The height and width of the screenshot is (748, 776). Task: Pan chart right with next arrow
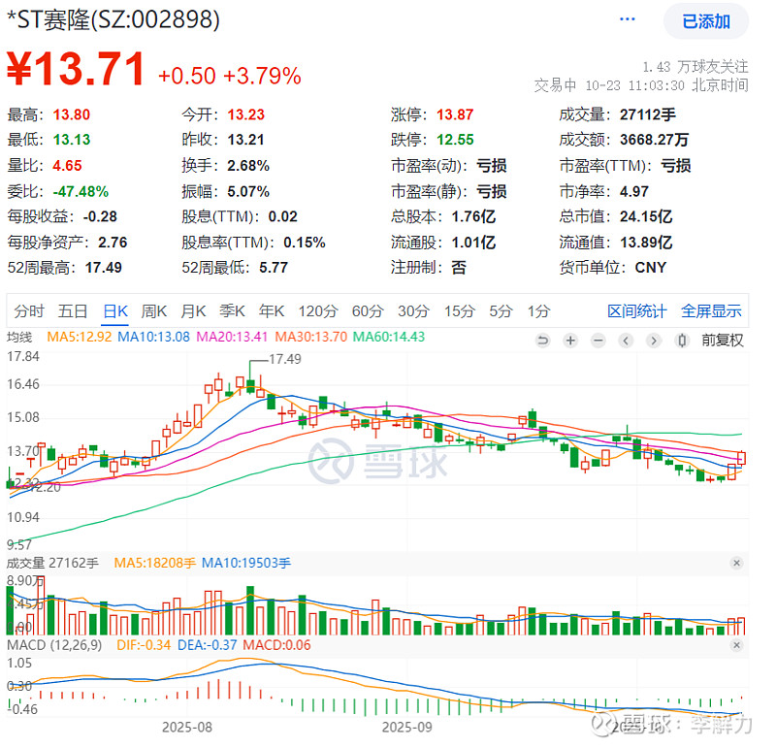coord(654,341)
